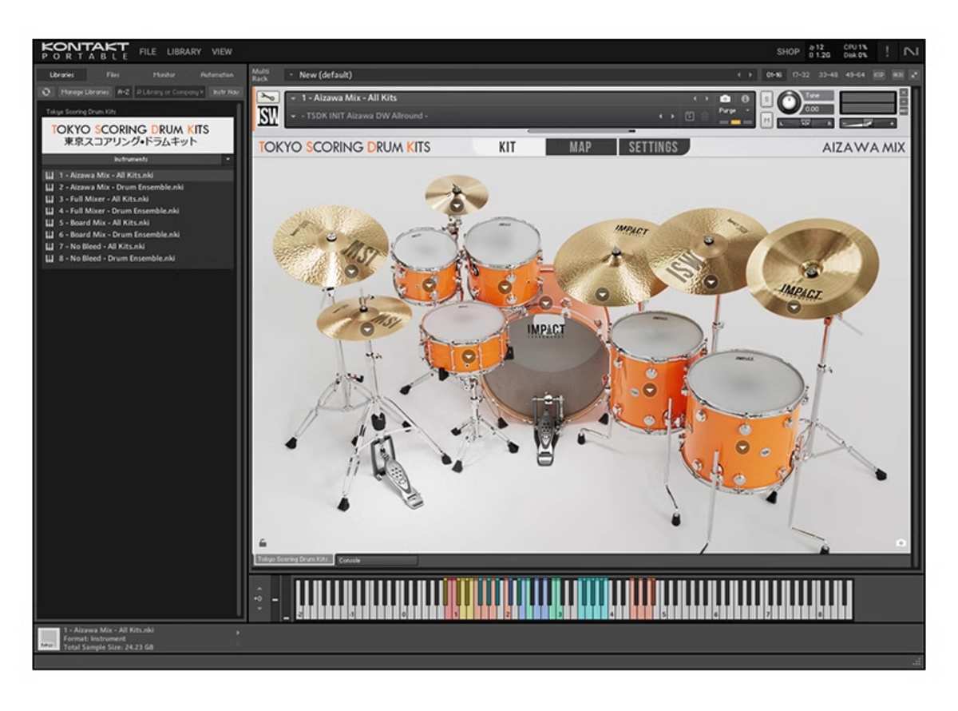Click the NI logo in top right
Screen dimensions: 958x711
911,51
